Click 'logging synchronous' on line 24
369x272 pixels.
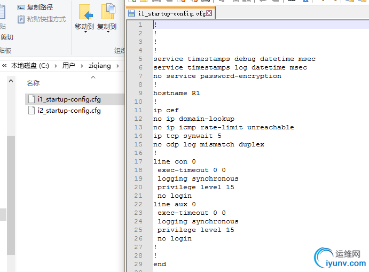pyautogui.click(x=198, y=221)
